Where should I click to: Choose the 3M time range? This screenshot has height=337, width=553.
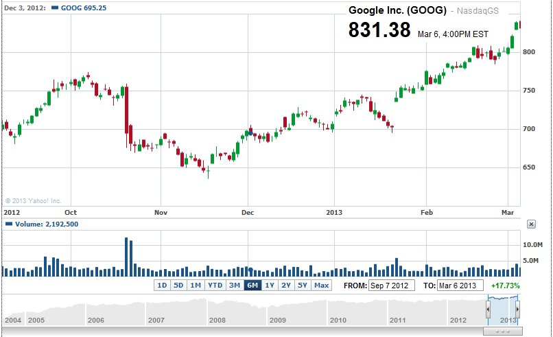tap(235, 285)
